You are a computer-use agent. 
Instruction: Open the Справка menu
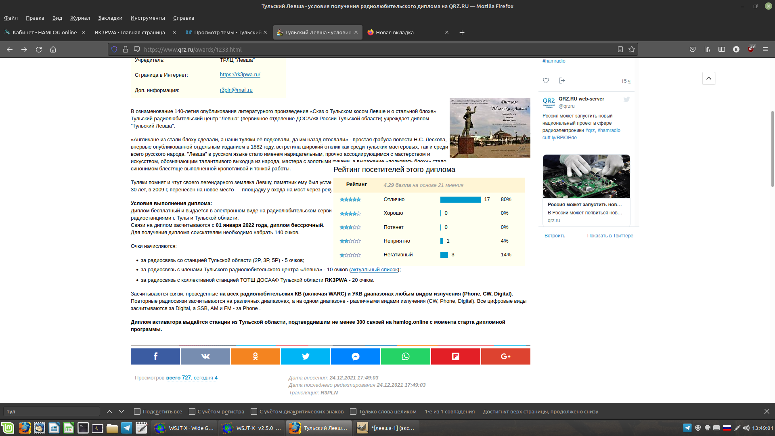coord(184,18)
